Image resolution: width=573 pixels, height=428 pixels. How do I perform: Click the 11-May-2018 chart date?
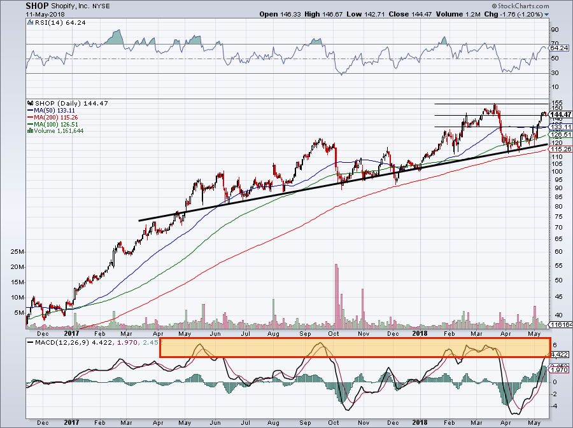tap(45, 15)
